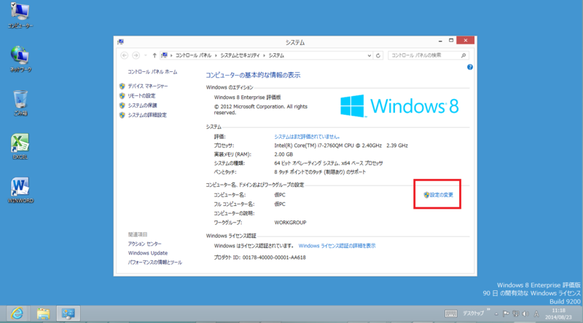Open Internet Explorer from the taskbar
The image size is (583, 323).
(17, 314)
